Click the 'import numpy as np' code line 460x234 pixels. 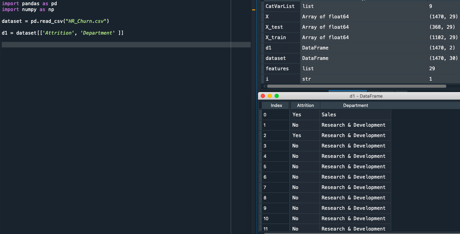pos(28,9)
